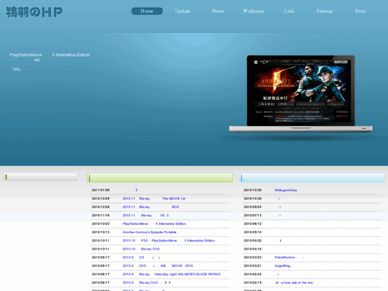Open the News section

pos(218,11)
